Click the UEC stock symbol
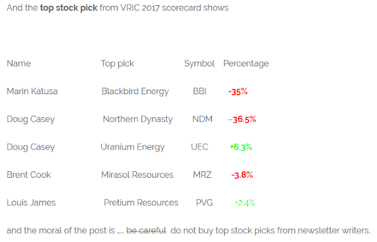The height and width of the screenshot is (242, 377). pyautogui.click(x=200, y=147)
